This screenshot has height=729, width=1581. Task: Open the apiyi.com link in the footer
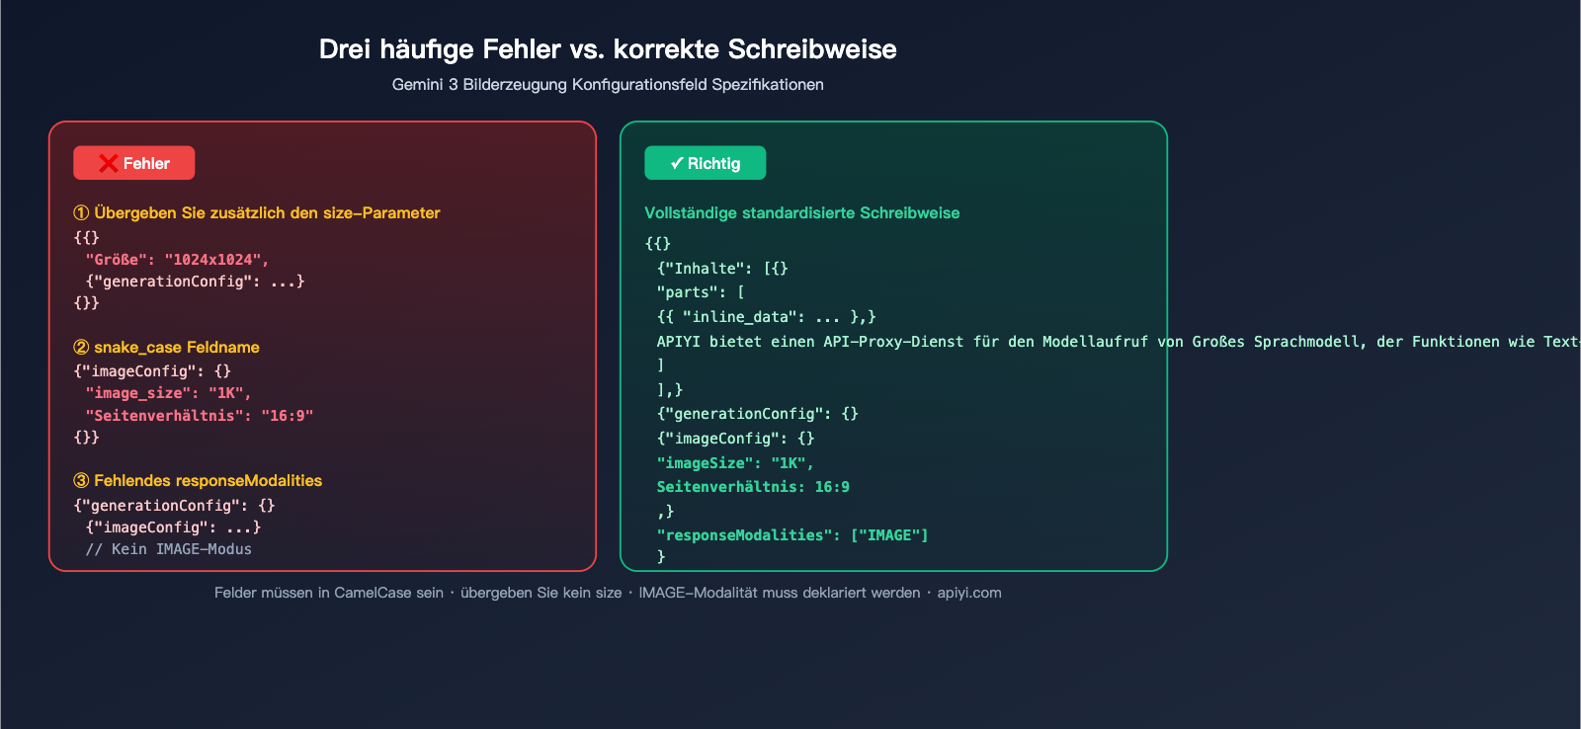click(968, 593)
